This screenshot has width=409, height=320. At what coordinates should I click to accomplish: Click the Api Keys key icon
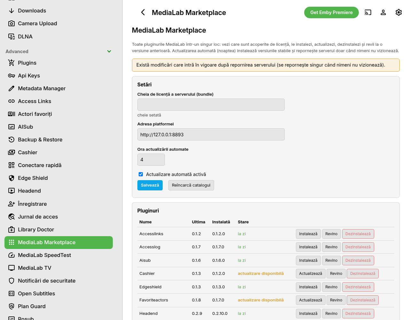(x=12, y=76)
